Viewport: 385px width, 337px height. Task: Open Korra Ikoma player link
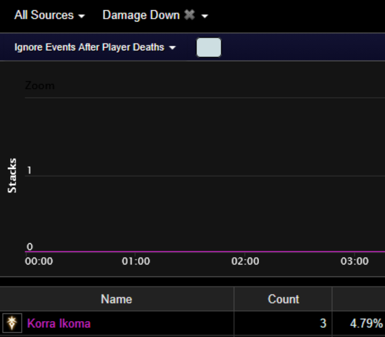[59, 323]
